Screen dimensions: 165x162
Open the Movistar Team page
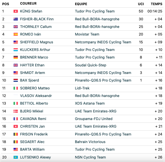[x=87, y=34]
